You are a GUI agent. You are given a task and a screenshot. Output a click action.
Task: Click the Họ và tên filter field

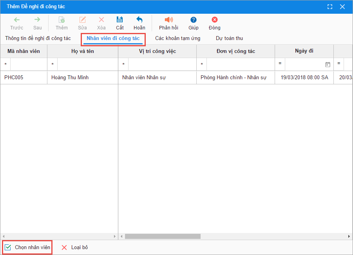pos(87,64)
